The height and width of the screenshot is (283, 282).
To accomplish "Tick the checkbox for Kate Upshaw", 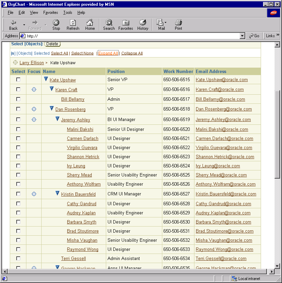I will [18, 79].
